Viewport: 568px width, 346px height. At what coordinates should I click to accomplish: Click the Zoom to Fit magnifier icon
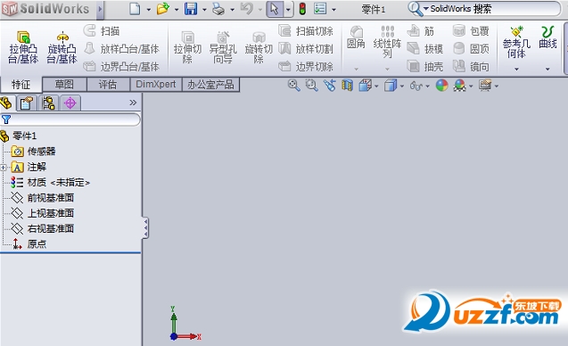(x=293, y=86)
